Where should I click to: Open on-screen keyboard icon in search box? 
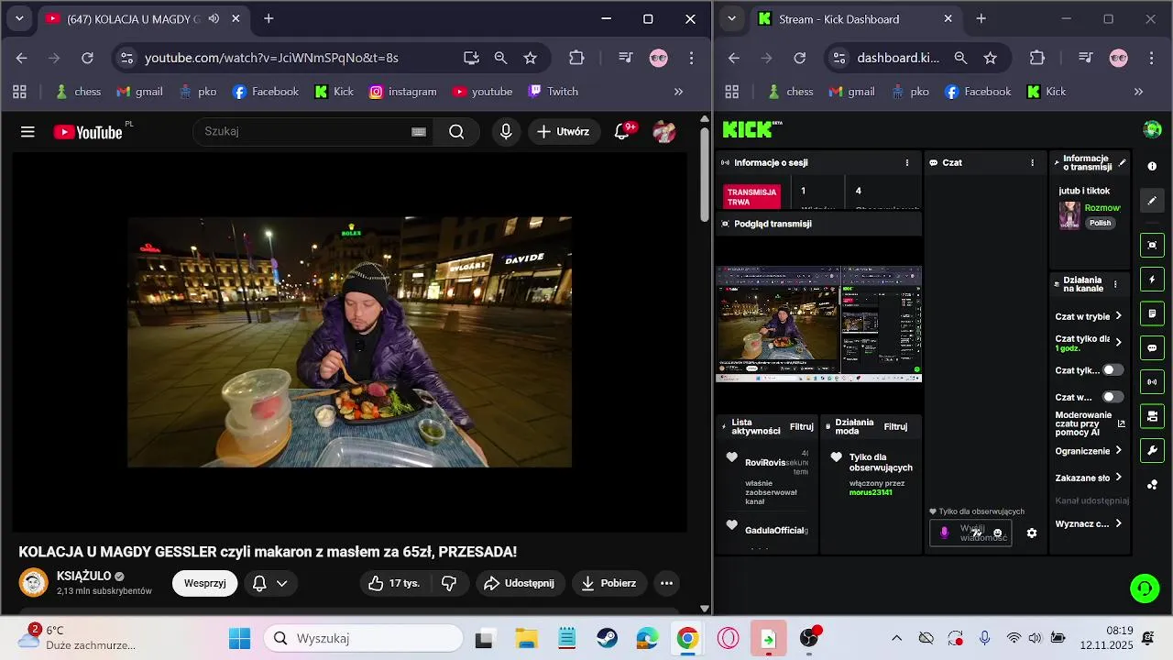click(419, 132)
